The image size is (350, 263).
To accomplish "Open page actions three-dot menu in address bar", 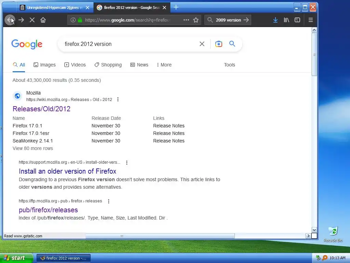I will (186, 20).
